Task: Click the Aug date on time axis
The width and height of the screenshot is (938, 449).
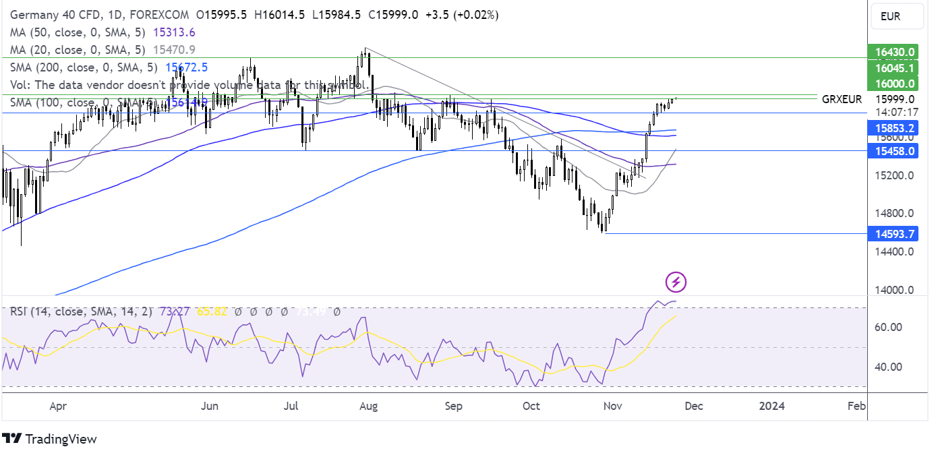Action: 368,407
